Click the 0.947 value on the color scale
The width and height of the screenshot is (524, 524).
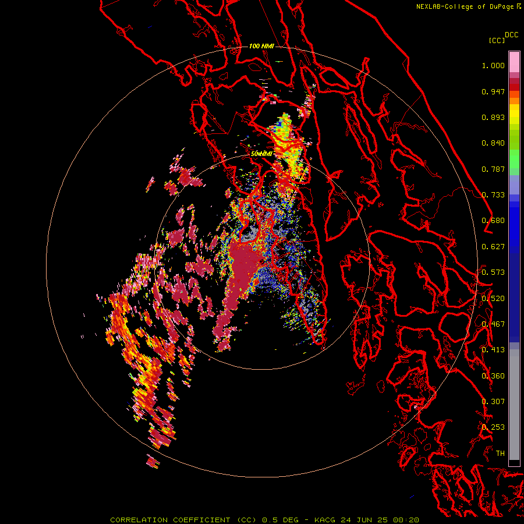tap(493, 91)
